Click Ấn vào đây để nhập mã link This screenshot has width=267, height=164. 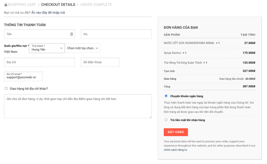48,12
